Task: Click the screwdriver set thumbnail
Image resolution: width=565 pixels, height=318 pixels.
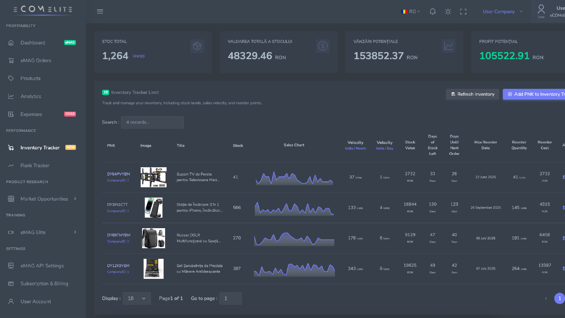Action: [x=154, y=269]
